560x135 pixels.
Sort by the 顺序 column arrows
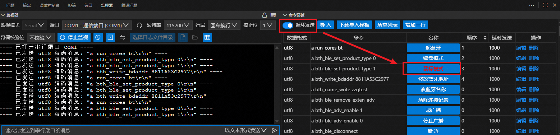485,38
